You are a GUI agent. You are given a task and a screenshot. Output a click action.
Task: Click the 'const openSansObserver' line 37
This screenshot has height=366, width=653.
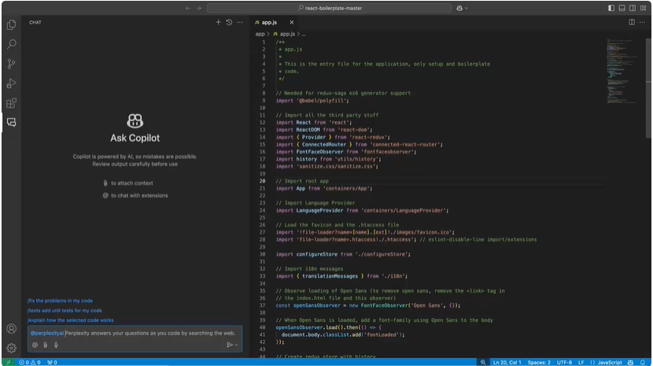[x=367, y=305]
